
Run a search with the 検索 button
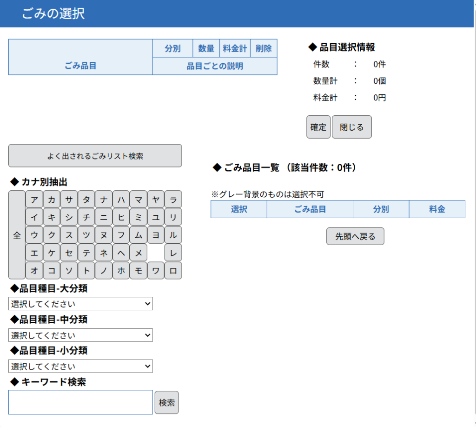(x=166, y=402)
